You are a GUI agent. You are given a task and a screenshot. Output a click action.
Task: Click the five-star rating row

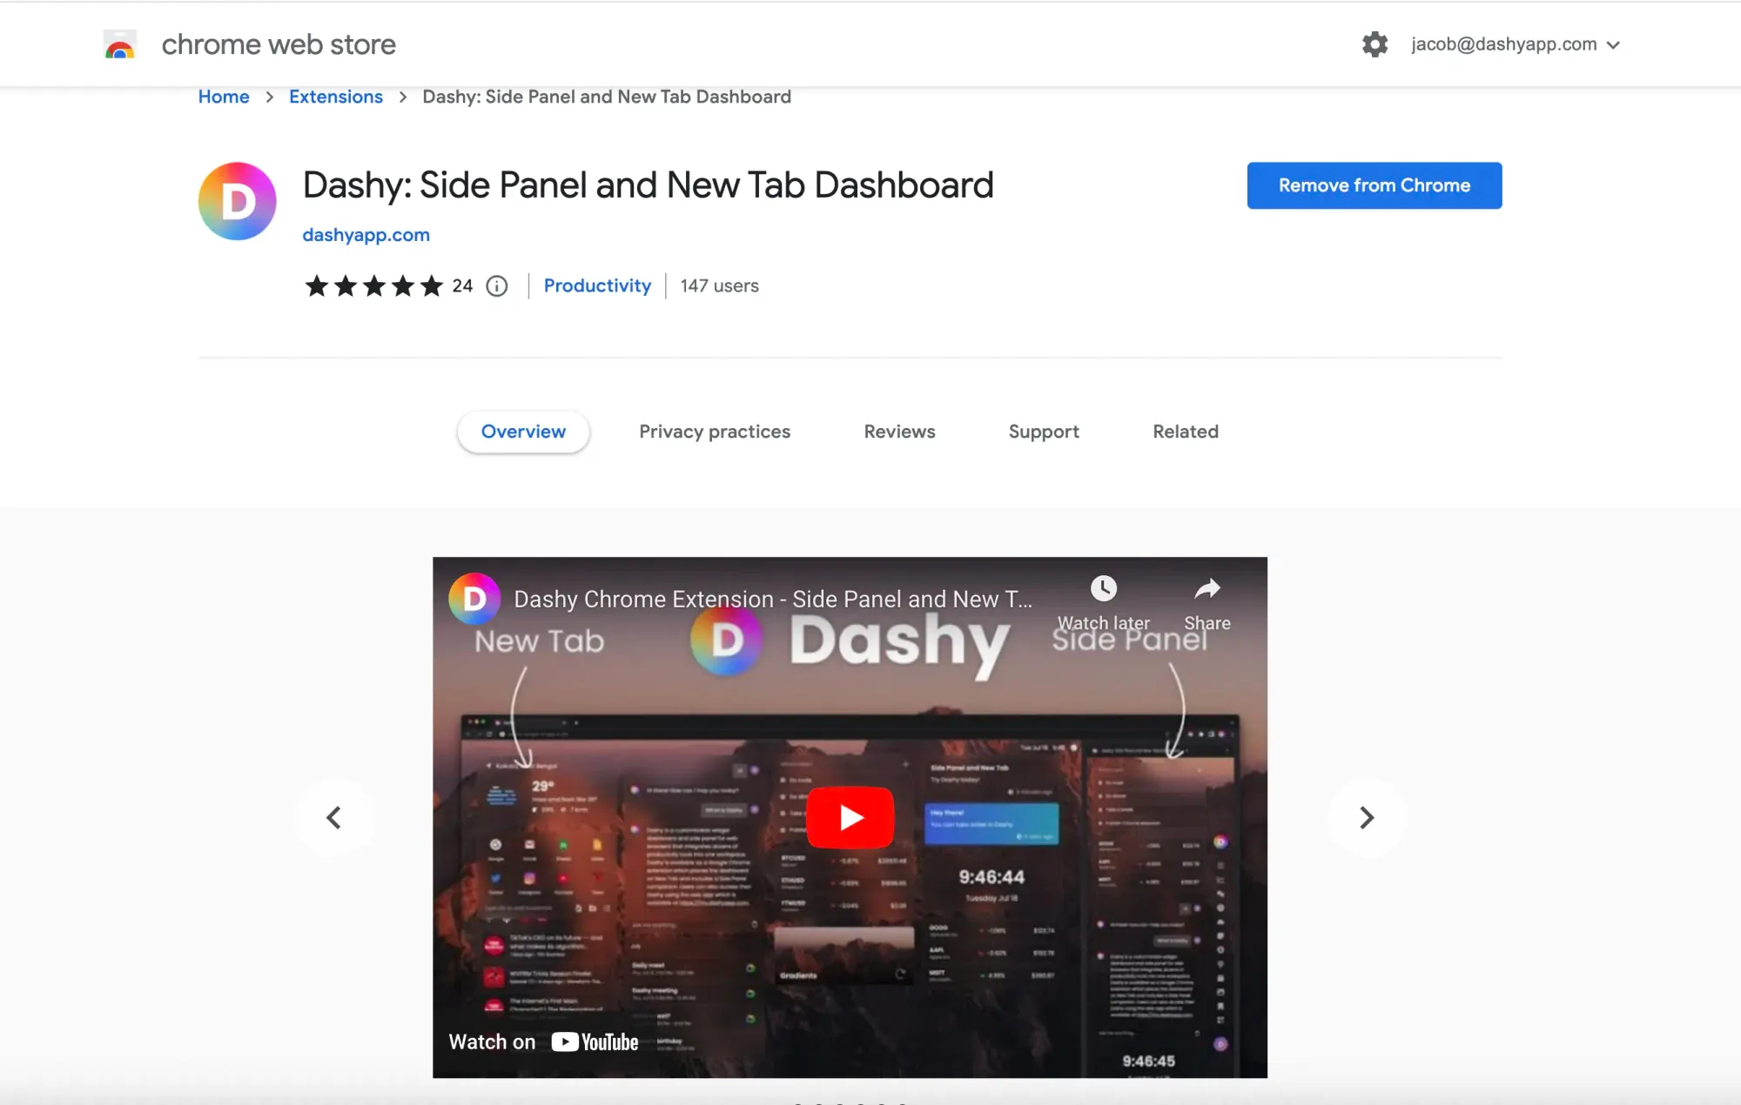[374, 285]
